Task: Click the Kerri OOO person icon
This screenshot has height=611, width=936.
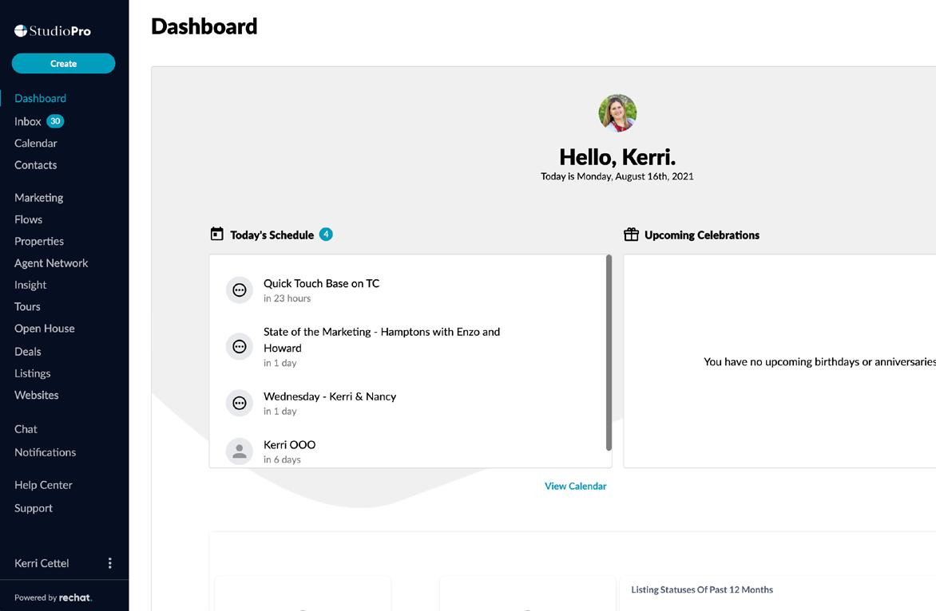Action: click(240, 451)
